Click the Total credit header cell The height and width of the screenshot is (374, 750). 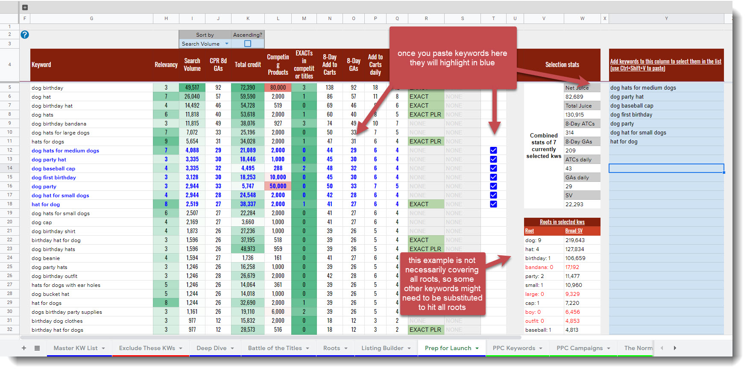tap(248, 65)
